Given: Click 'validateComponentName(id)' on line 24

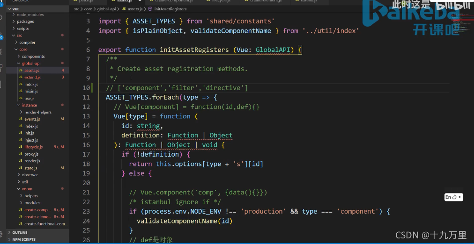Looking at the screenshot, I should point(185,221).
